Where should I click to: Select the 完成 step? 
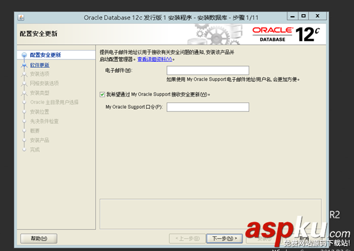click(35, 150)
